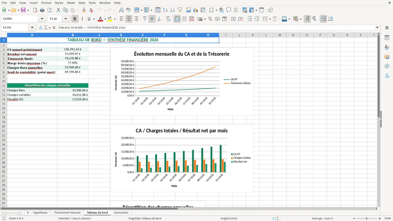Open the Data menu
The image size is (393, 221).
coord(82,3)
